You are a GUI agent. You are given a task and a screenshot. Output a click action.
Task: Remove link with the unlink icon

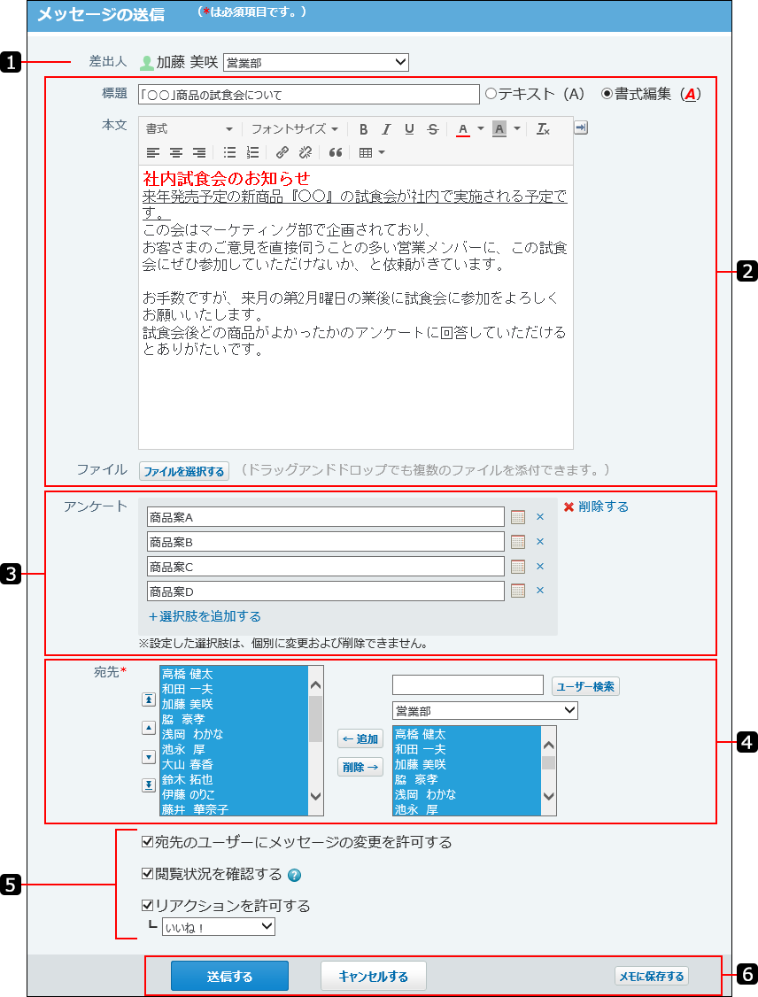306,152
